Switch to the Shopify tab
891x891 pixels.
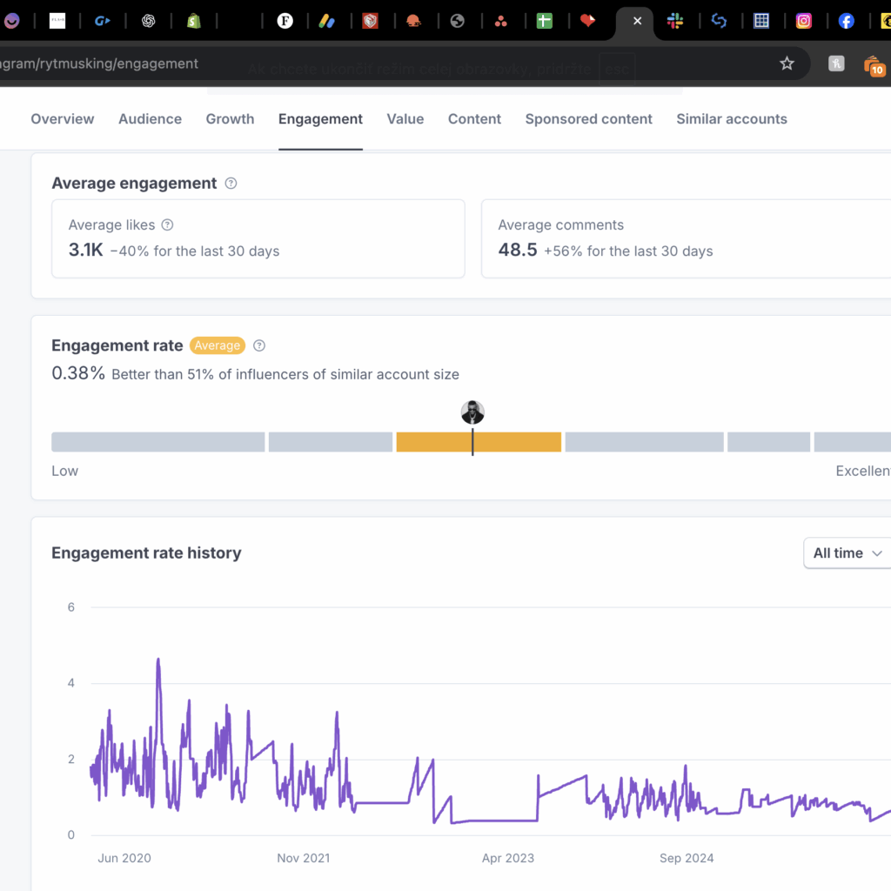coord(193,21)
